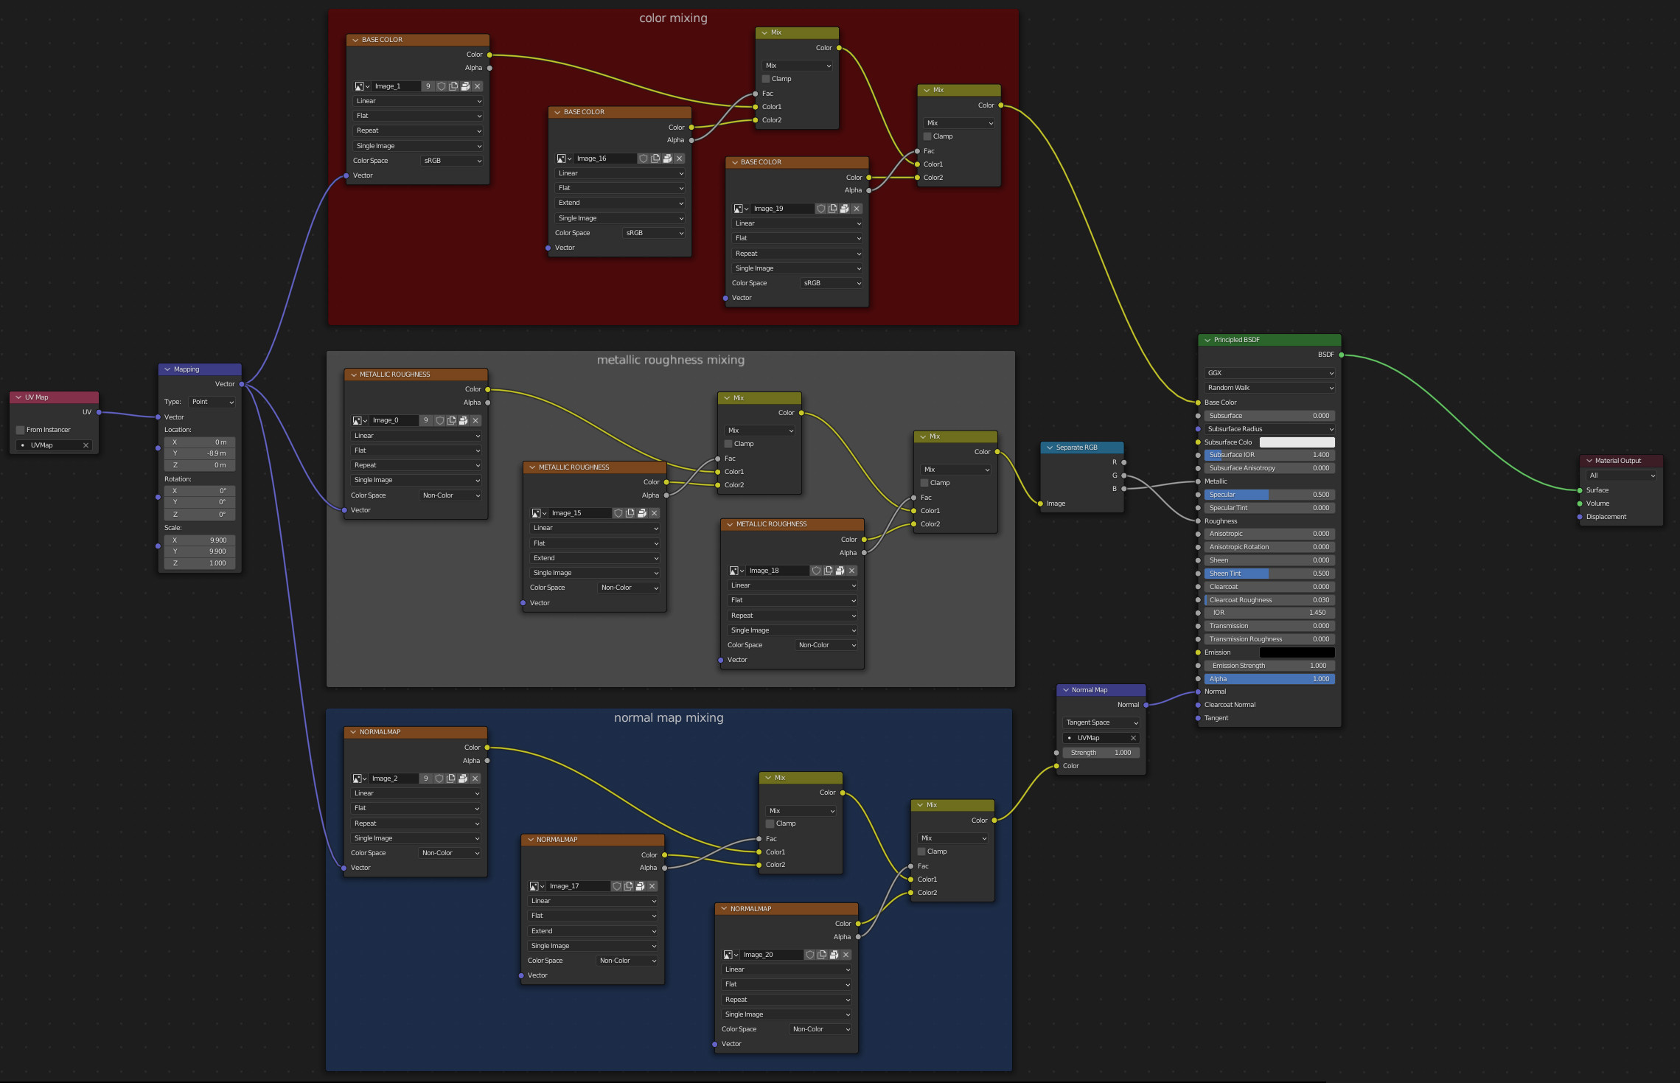Unlink Image_19 with the X icon
Image resolution: width=1680 pixels, height=1083 pixels.
pos(857,209)
